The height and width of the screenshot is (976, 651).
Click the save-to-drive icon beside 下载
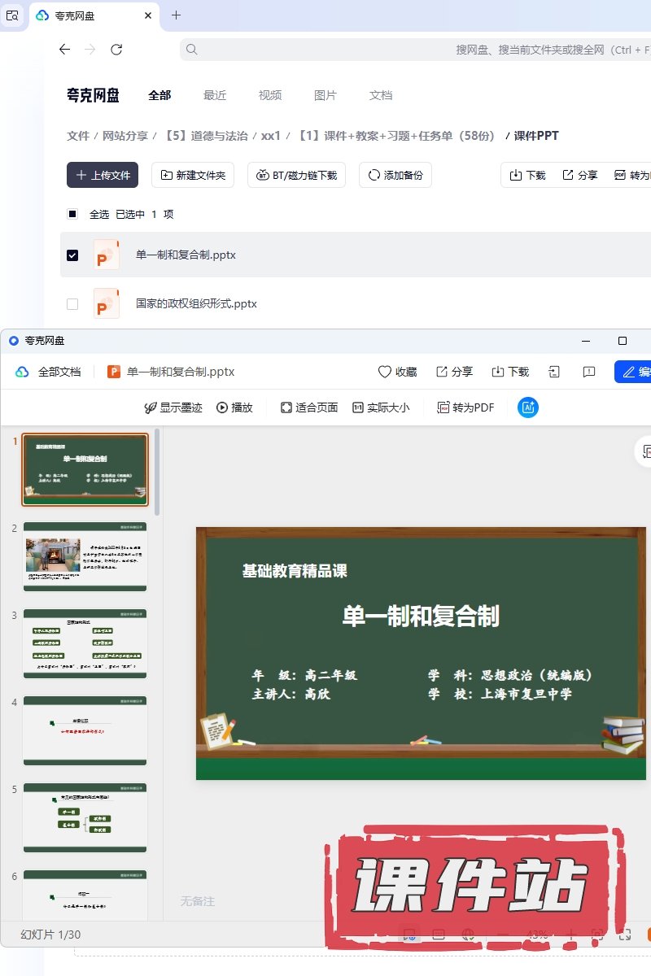(x=554, y=372)
